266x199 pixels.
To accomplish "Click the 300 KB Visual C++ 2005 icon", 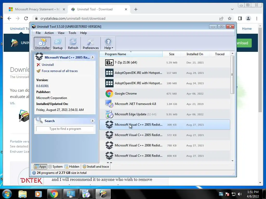I will tap(109, 125).
